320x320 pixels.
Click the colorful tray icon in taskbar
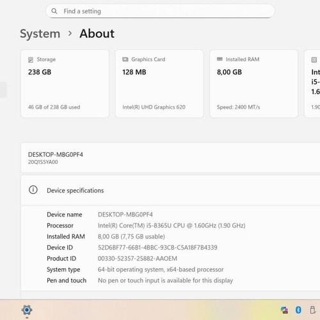coord(284,310)
